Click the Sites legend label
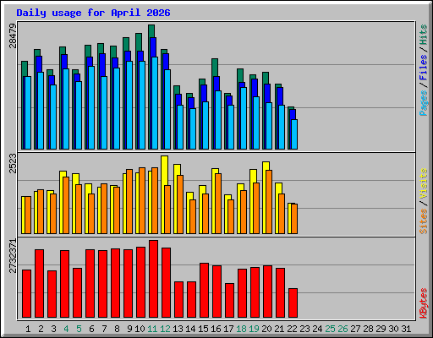 424,221
